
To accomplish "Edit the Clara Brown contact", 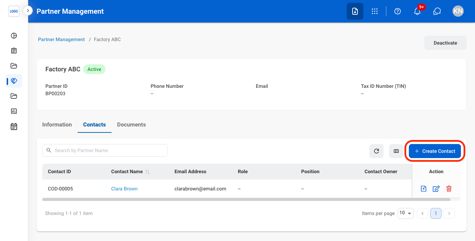I will click(436, 189).
